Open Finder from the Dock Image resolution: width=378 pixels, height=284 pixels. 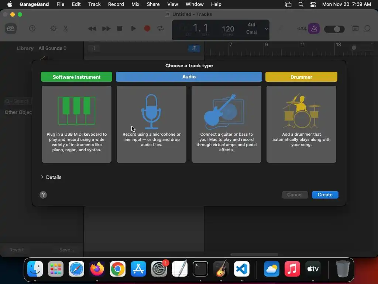(35, 269)
